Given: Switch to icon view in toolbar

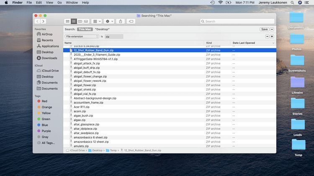Looking at the screenshot, I should 68,21.
